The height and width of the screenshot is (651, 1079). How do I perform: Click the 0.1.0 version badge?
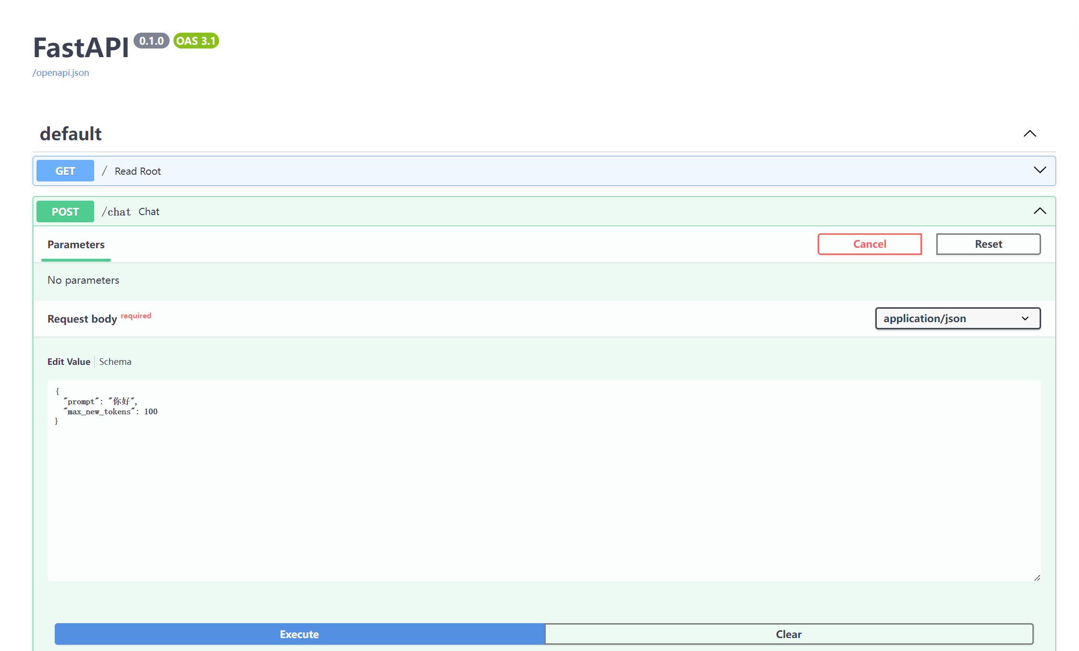click(151, 41)
